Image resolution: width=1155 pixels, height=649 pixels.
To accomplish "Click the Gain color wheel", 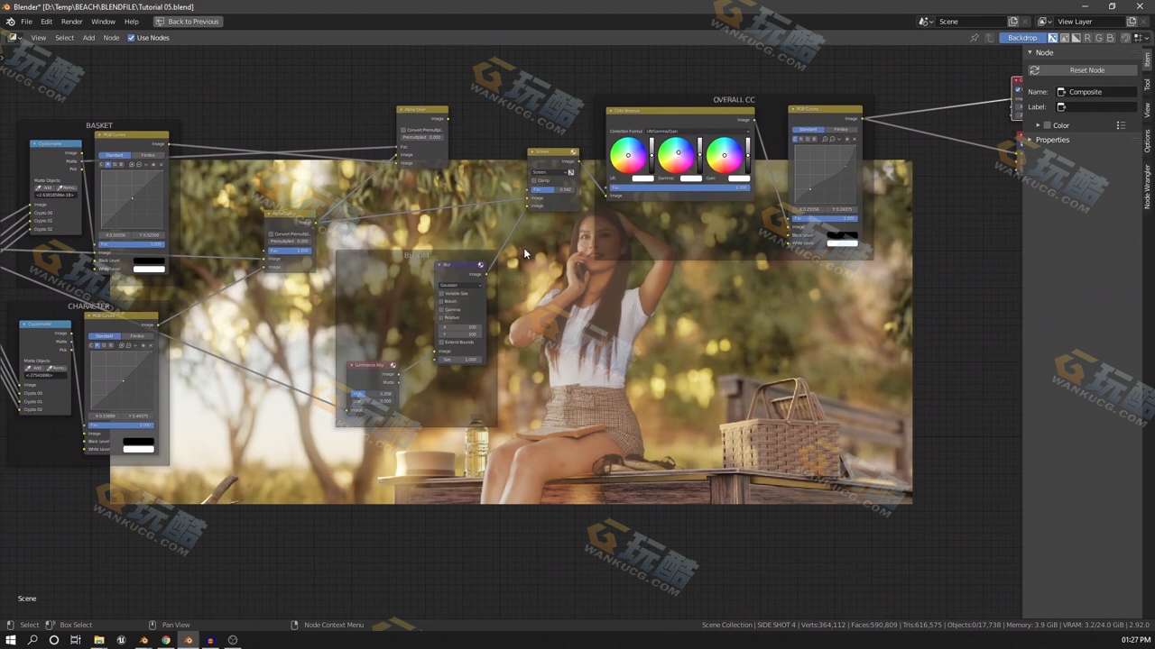I will 725,155.
